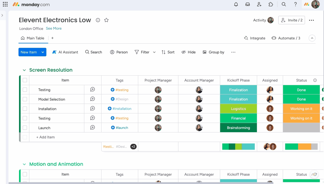Click the invite members icon in top bar

(259, 4)
